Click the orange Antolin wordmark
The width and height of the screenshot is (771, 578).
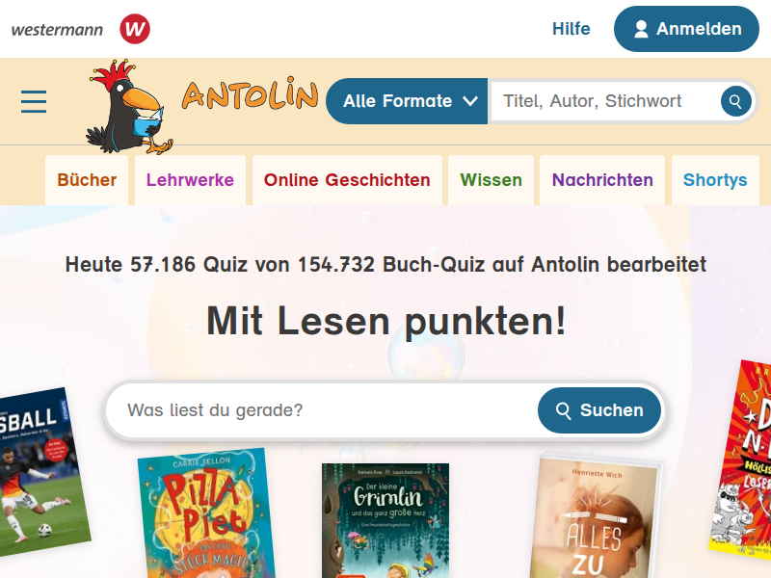point(250,93)
